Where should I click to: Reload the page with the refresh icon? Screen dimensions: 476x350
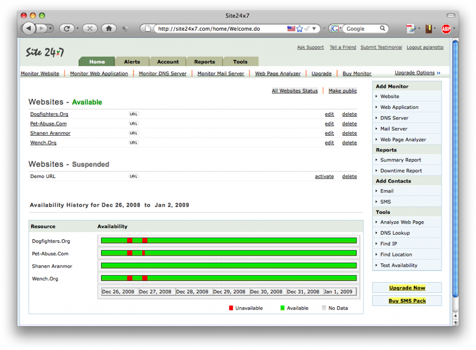pyautogui.click(x=66, y=28)
